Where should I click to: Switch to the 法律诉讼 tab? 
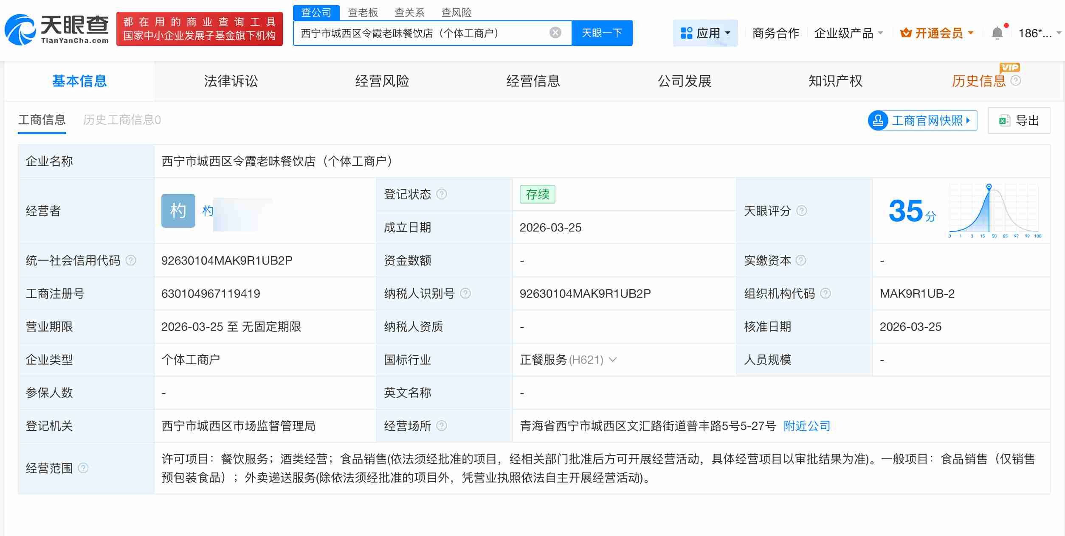231,81
